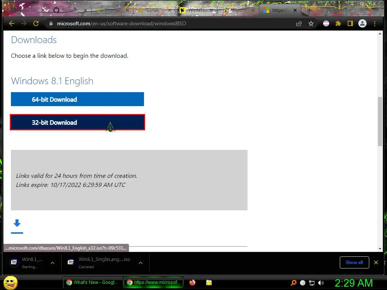
Task: Click the white round face tray icon
Action: [x=303, y=283]
